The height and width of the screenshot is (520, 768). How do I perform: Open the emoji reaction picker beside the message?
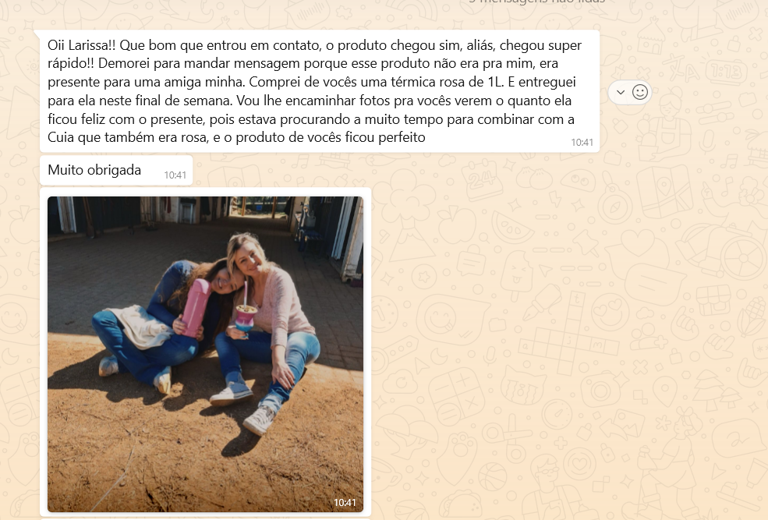click(x=639, y=92)
